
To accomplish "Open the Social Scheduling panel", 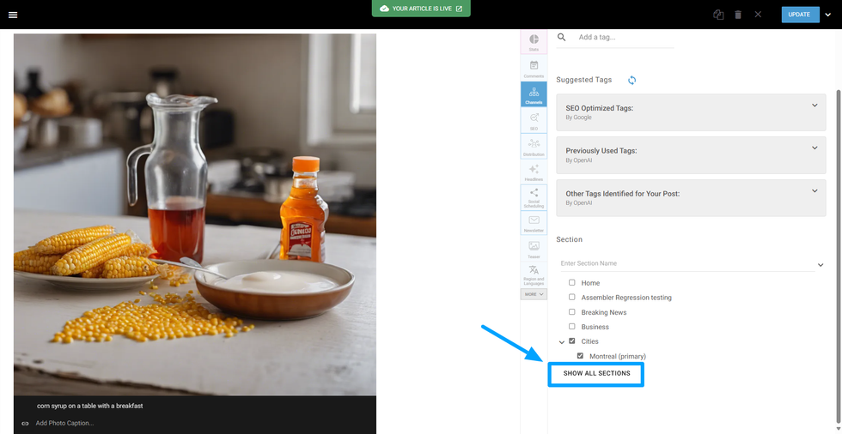I will 534,196.
